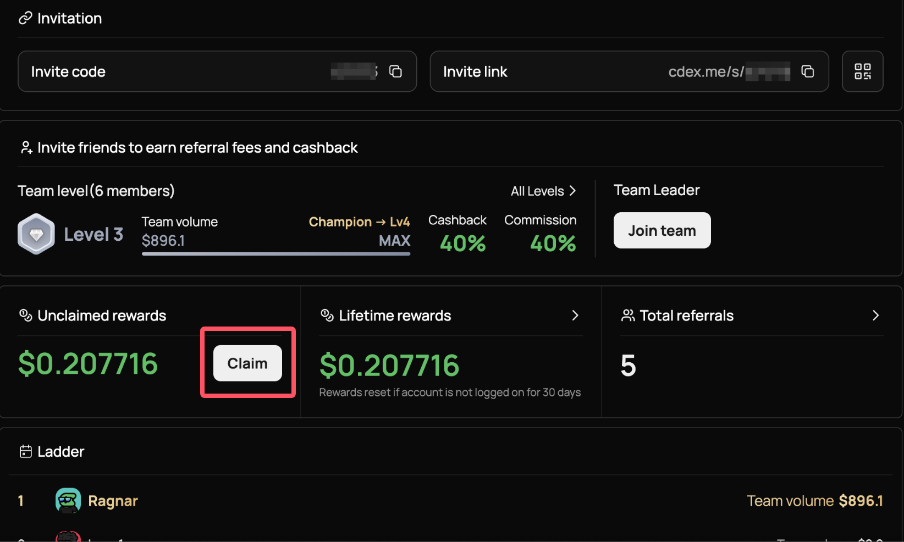The width and height of the screenshot is (904, 542).
Task: Click the Ladder calendar icon
Action: click(x=25, y=451)
